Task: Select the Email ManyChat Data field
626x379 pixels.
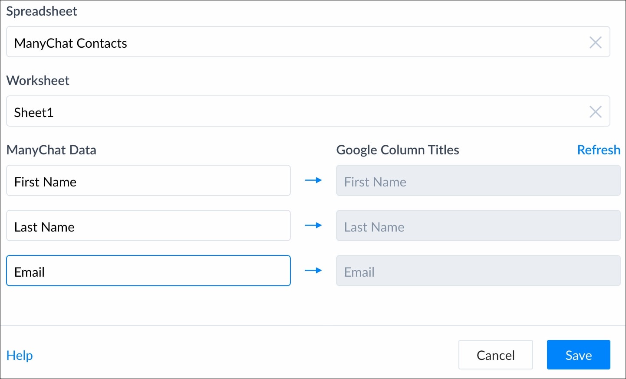Action: (x=148, y=271)
